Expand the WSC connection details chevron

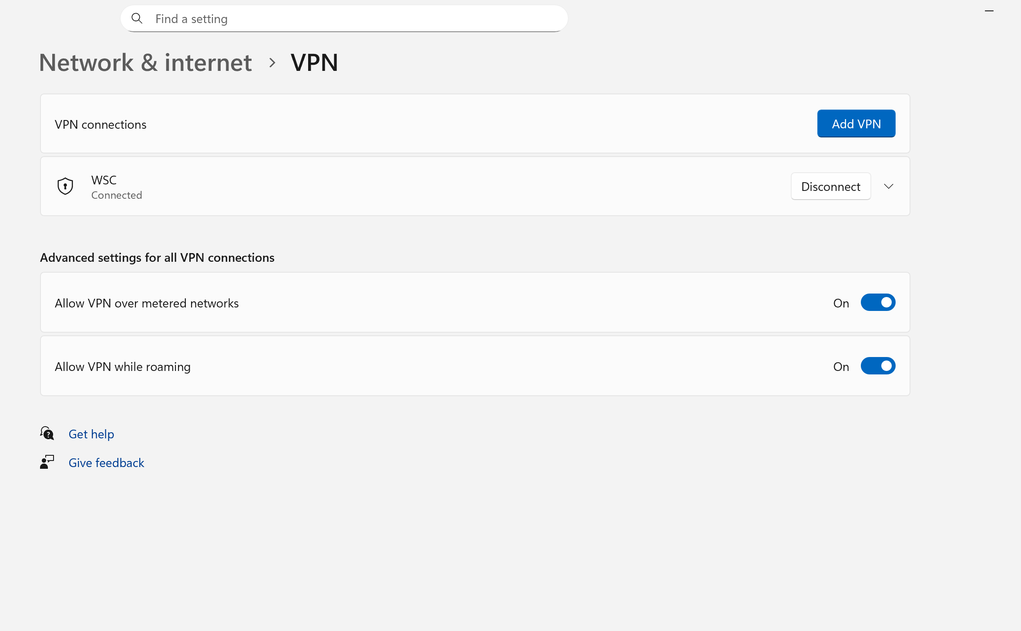(x=889, y=186)
